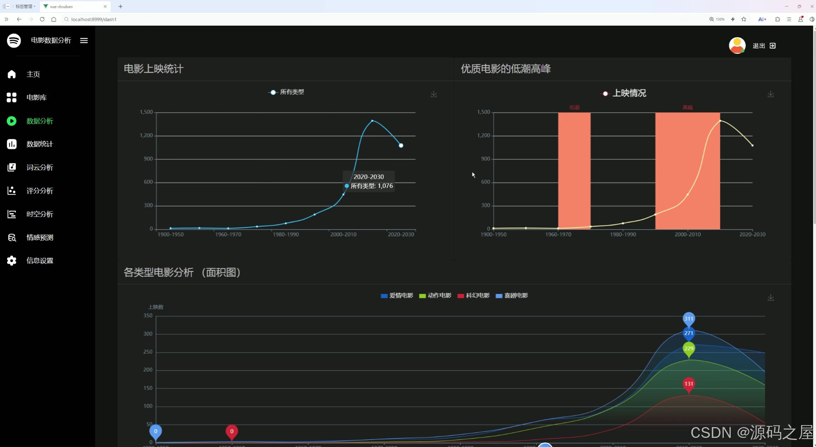Screen dimensions: 816x447
Task: Click the 数据统计 bar chart icon
Action: [x=12, y=144]
